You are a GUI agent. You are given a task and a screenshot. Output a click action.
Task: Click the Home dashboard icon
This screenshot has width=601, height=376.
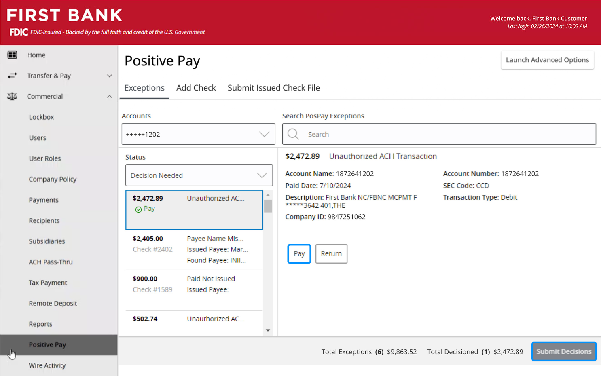click(12, 55)
